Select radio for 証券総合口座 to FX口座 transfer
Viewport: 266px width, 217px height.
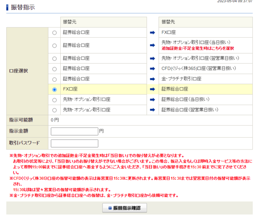pyautogui.click(x=54, y=32)
